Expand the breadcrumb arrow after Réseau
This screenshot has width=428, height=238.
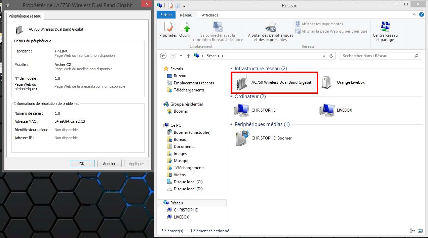(x=223, y=56)
